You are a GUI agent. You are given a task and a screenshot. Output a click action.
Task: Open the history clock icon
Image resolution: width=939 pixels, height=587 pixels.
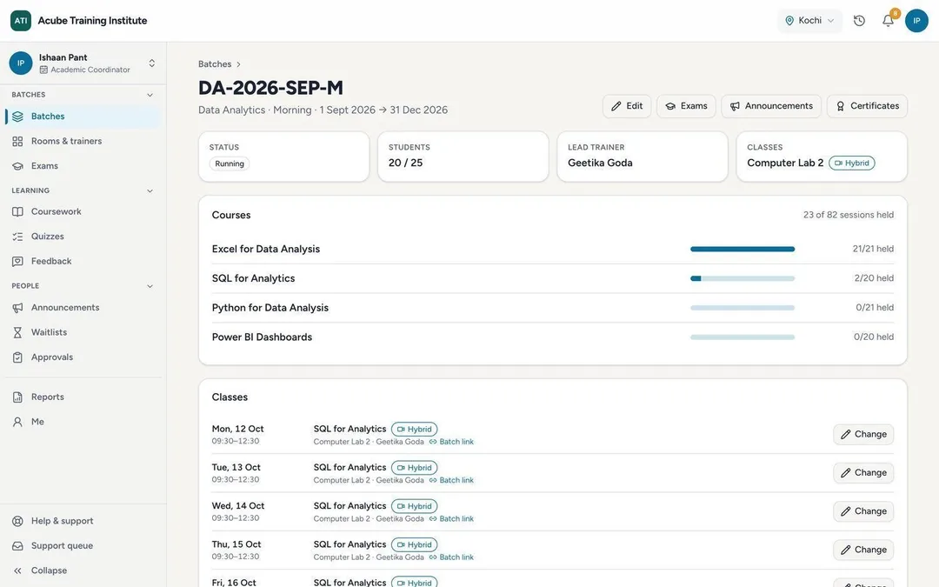pos(859,20)
